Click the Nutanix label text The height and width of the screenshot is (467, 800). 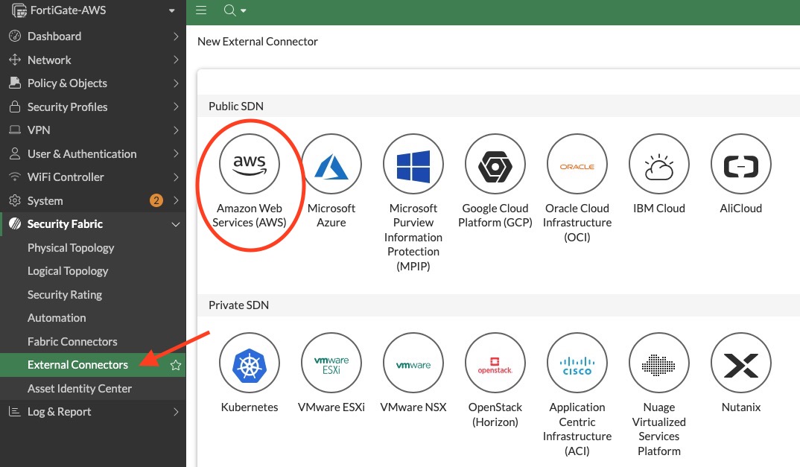[x=741, y=407]
